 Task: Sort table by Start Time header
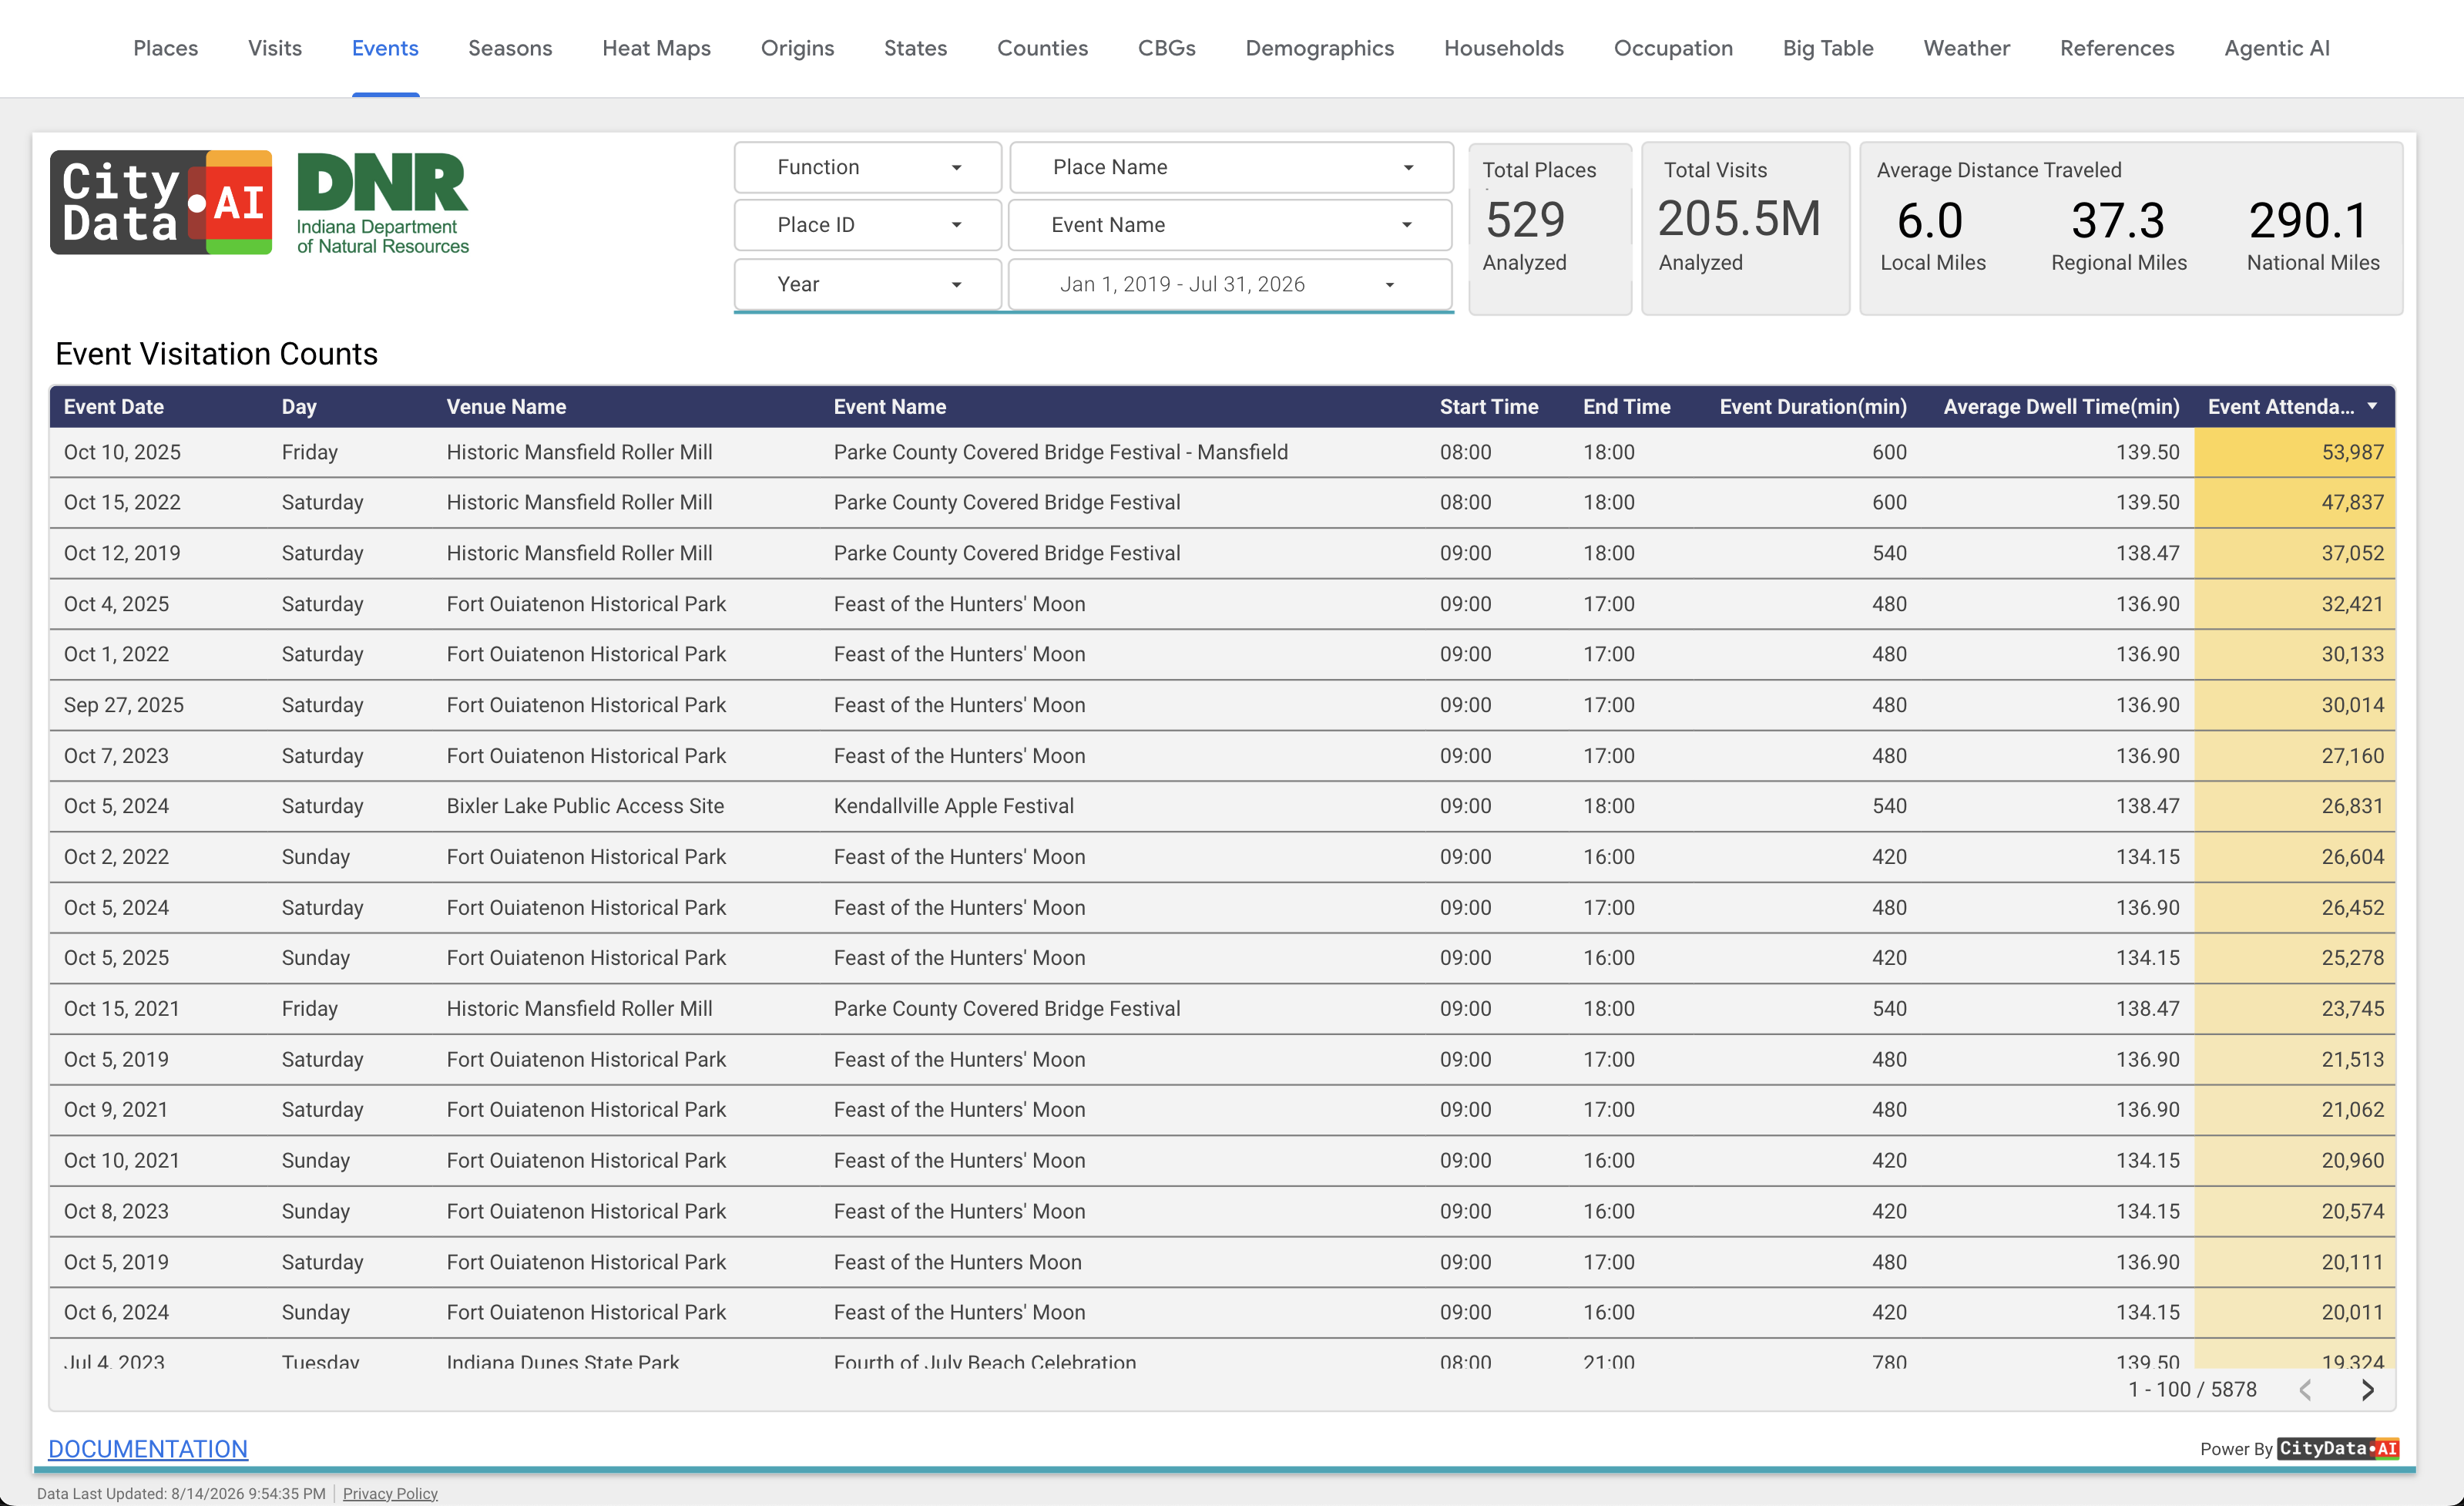1488,406
